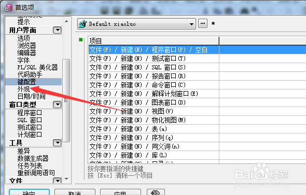Open 重新调用语句 preferences
The height and width of the screenshot is (195, 306).
(x=36, y=173)
